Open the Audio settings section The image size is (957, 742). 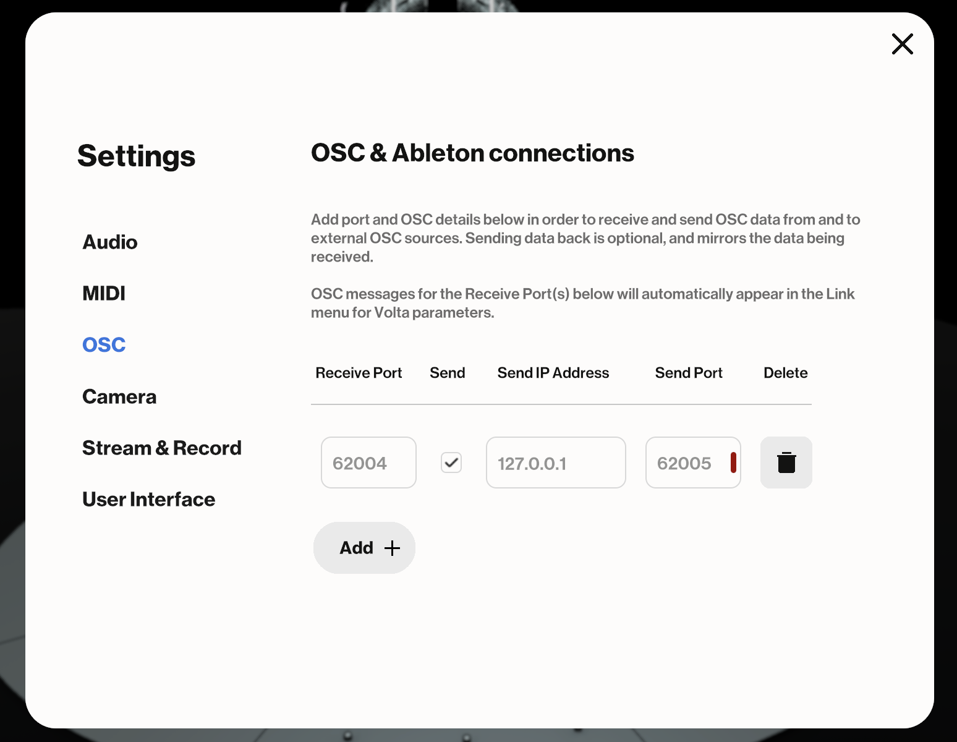pyautogui.click(x=110, y=242)
